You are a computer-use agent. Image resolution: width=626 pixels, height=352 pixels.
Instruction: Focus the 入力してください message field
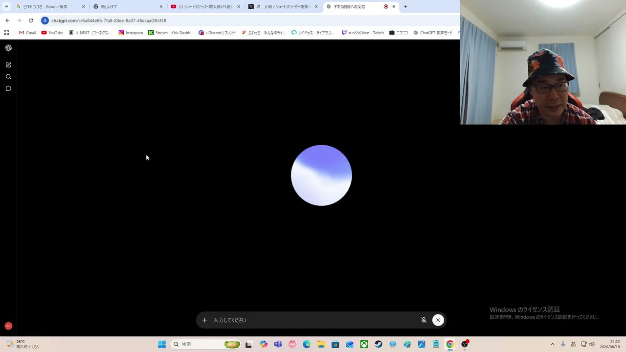coord(313,320)
